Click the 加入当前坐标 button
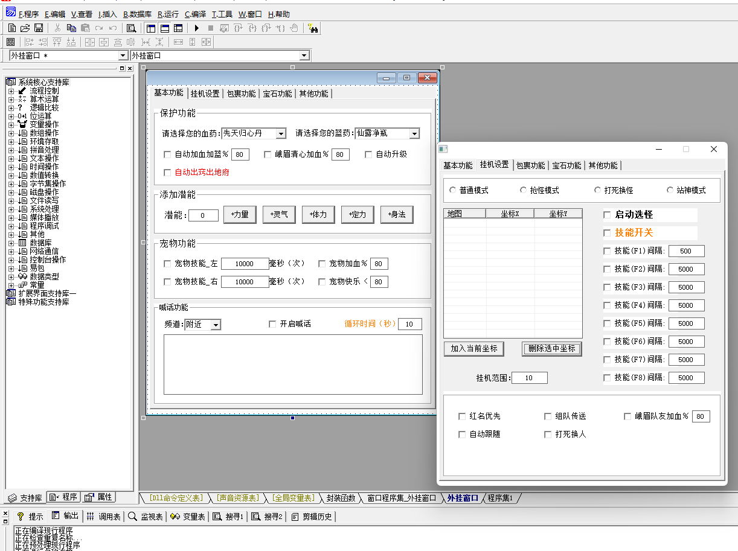This screenshot has width=738, height=551. tap(473, 349)
